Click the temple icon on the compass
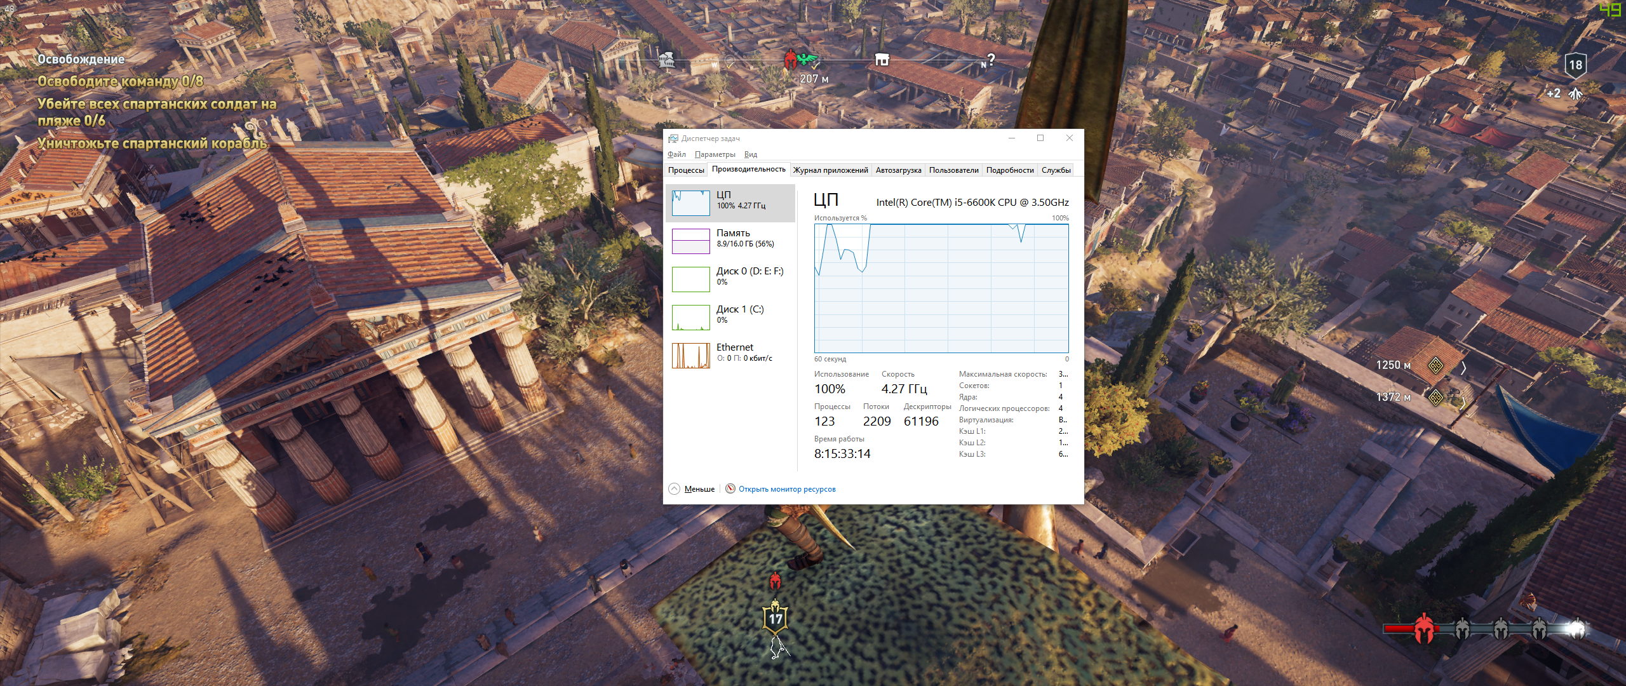This screenshot has height=686, width=1626. 665,60
